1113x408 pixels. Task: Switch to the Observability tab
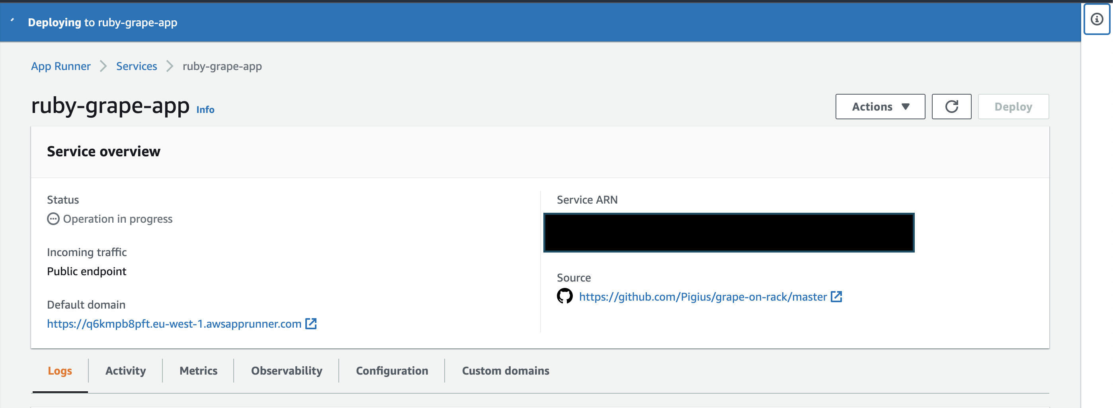pos(287,371)
